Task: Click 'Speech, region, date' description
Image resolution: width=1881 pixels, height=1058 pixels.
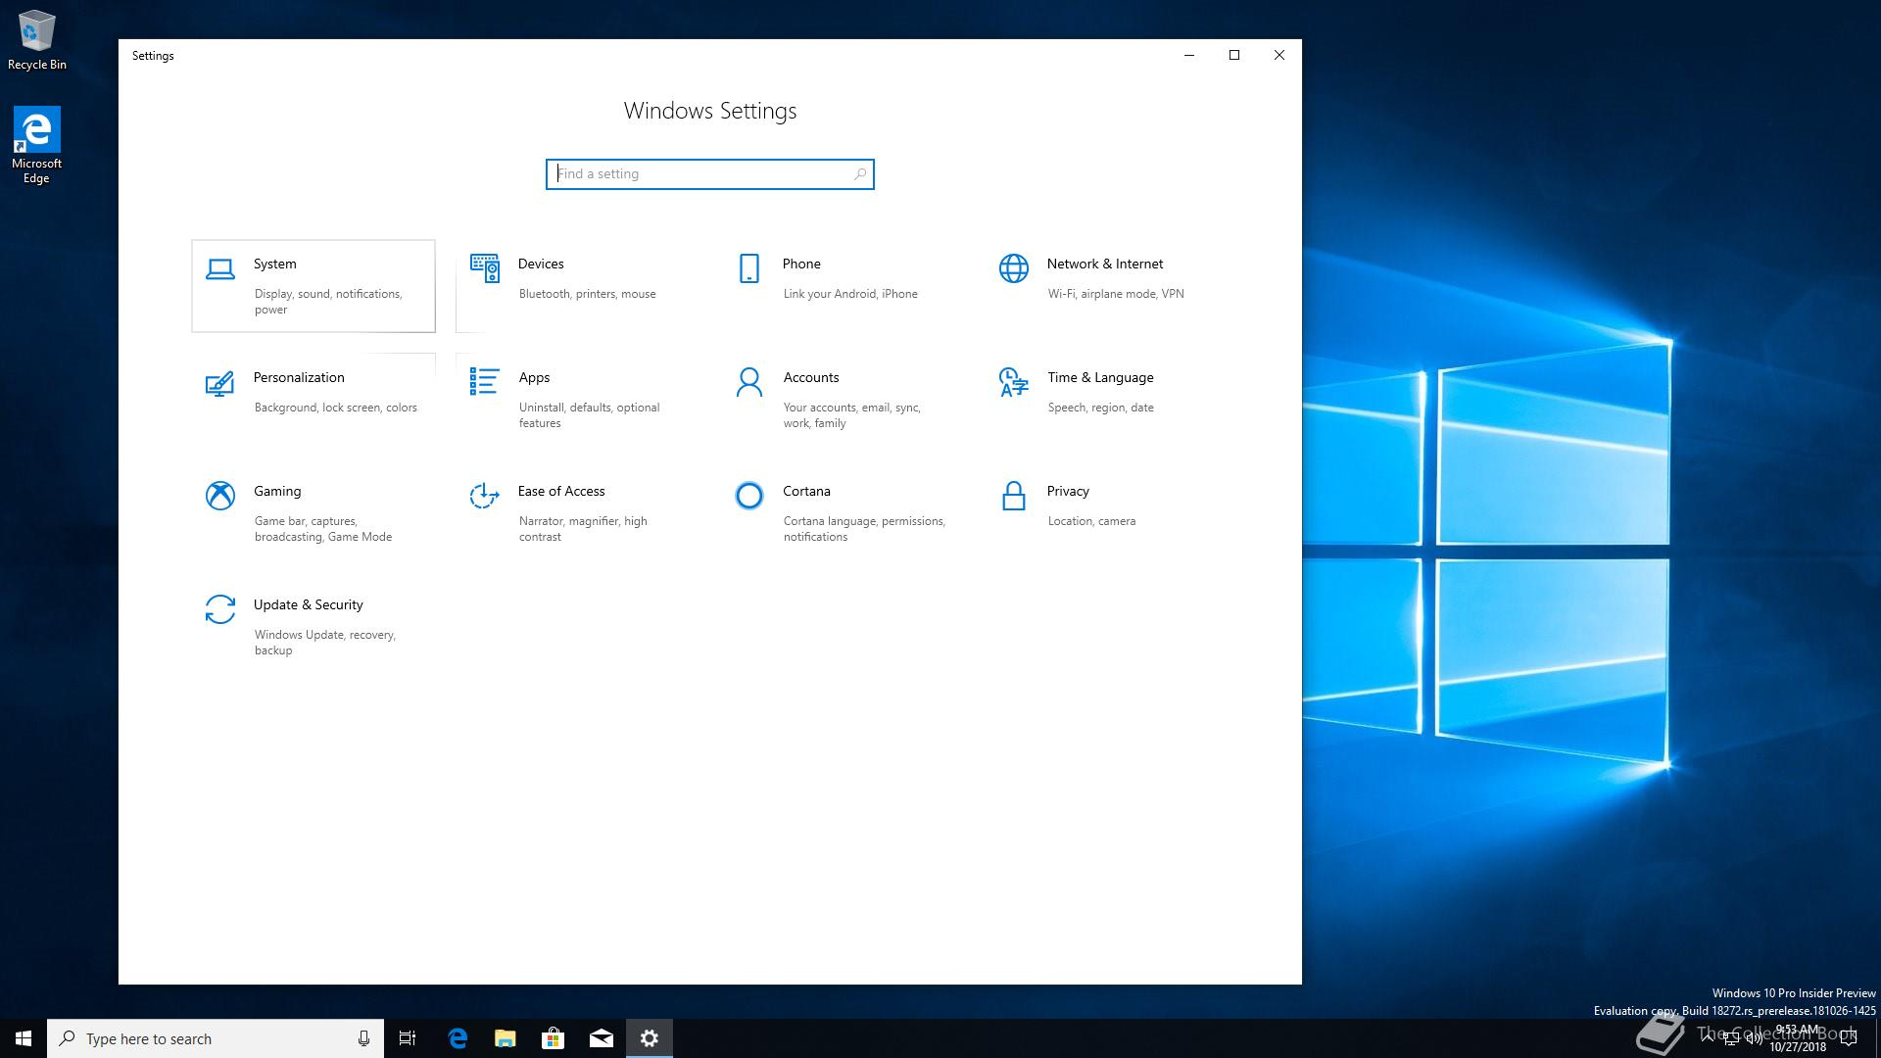Action: (x=1101, y=408)
